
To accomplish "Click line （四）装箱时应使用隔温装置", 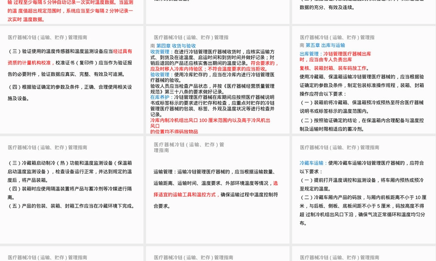I will pos(70,189).
